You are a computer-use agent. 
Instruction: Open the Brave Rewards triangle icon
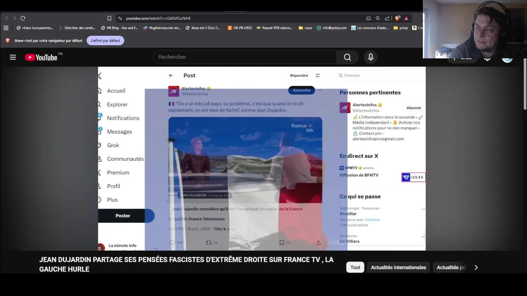click(x=406, y=18)
